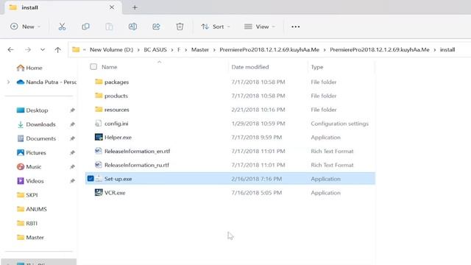Select ReleaseInformation_en.rtf file name
The image size is (471, 265).
click(138, 151)
